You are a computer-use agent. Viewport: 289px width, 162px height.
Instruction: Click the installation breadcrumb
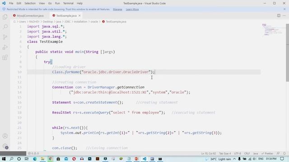point(80,22)
